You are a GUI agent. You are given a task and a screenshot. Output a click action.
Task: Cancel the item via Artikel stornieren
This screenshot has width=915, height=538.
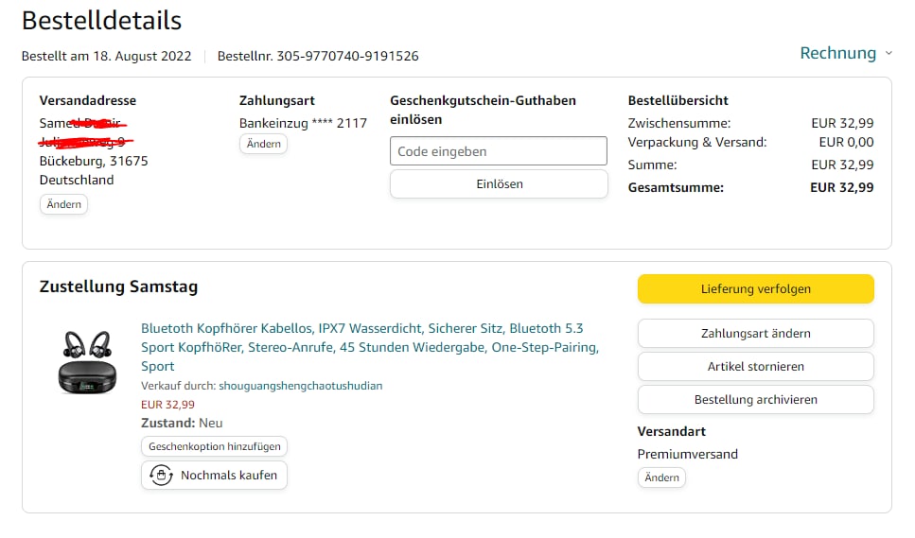coord(755,366)
